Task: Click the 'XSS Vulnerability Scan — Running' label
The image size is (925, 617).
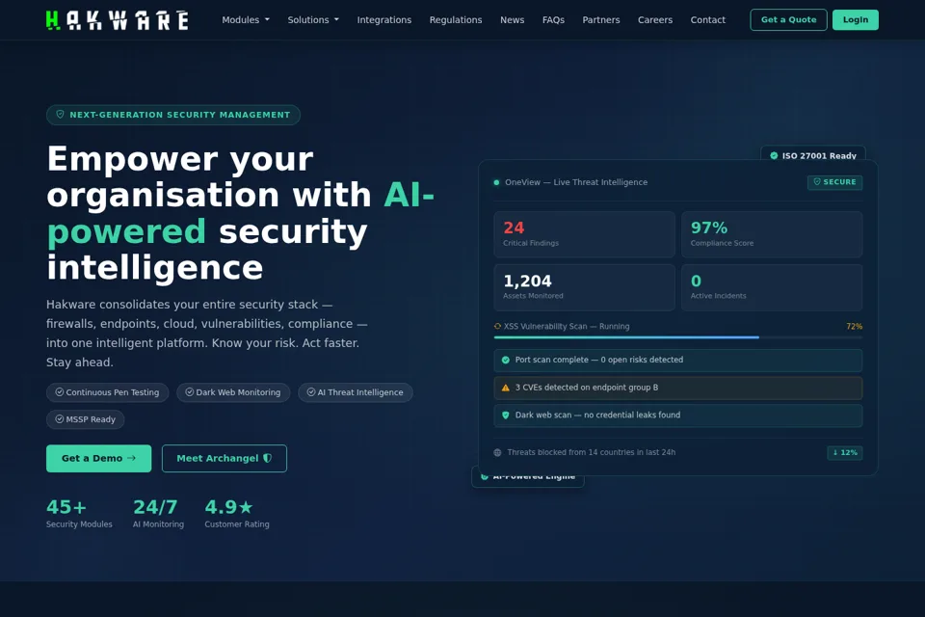Action: pos(567,326)
